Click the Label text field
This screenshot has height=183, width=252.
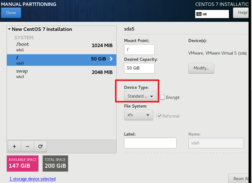[x=150, y=143]
